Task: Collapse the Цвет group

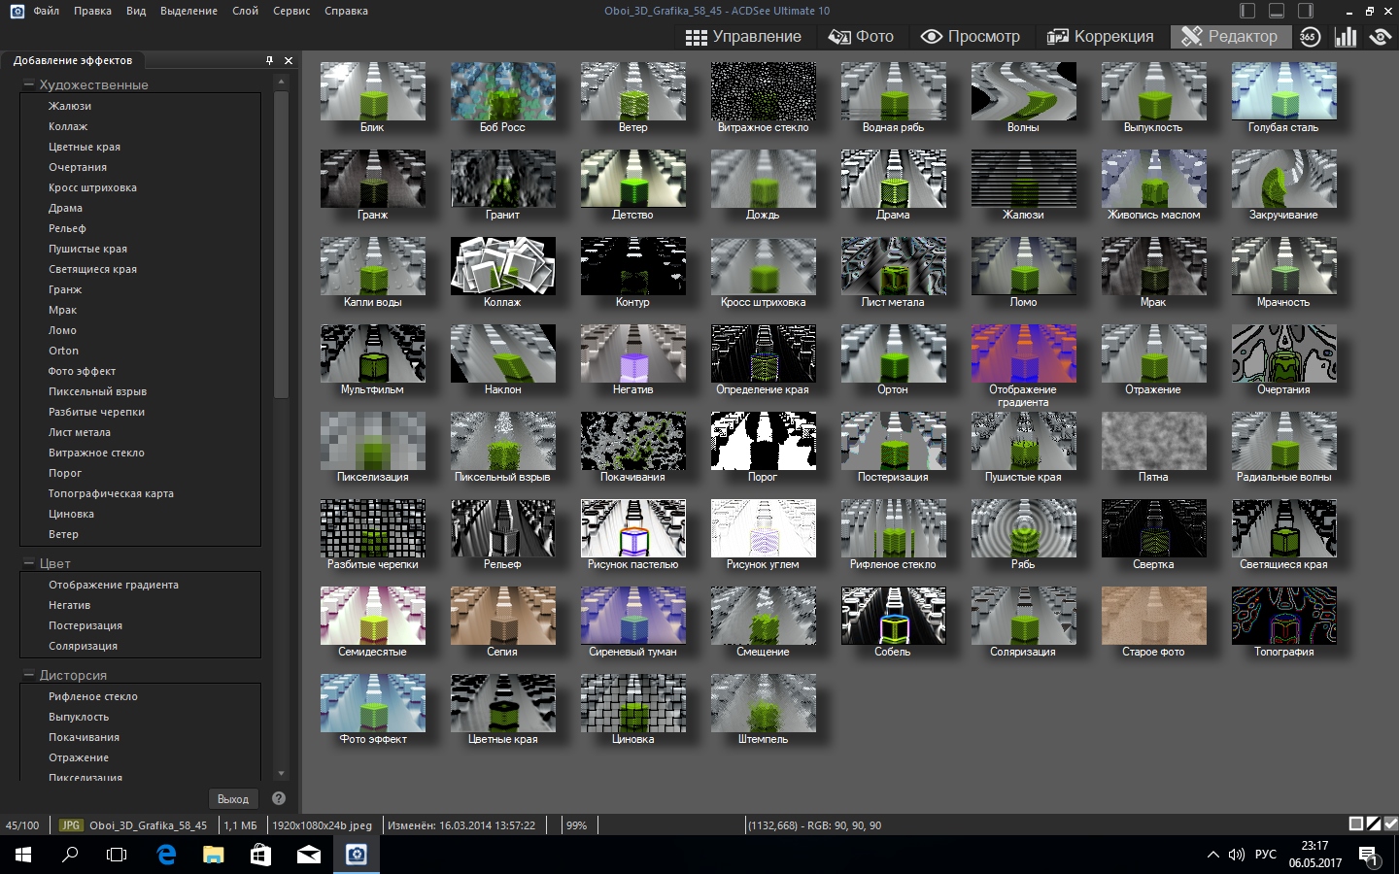Action: [x=29, y=563]
